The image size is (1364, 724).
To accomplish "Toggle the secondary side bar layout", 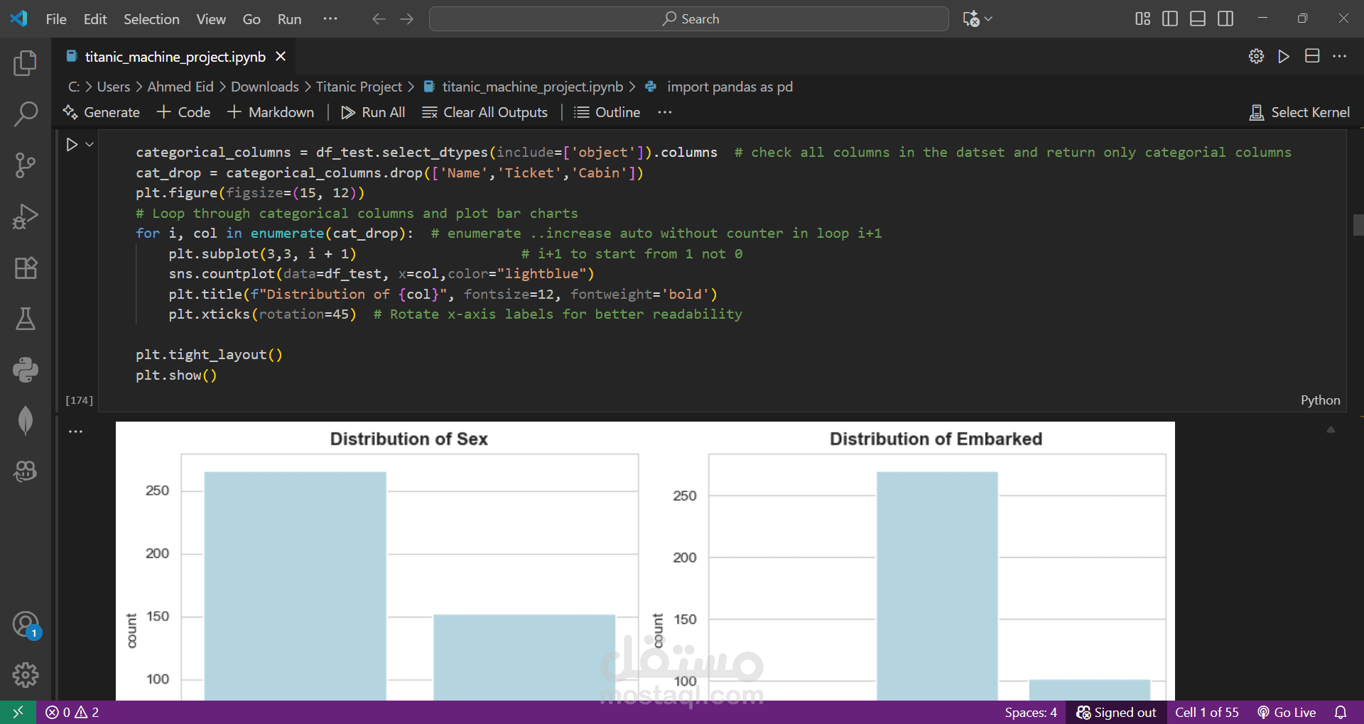I will 1225,19.
